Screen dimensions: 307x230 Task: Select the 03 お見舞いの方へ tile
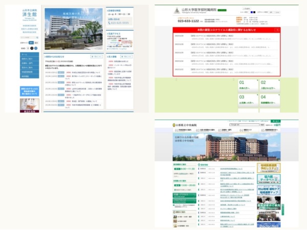tap(248, 100)
